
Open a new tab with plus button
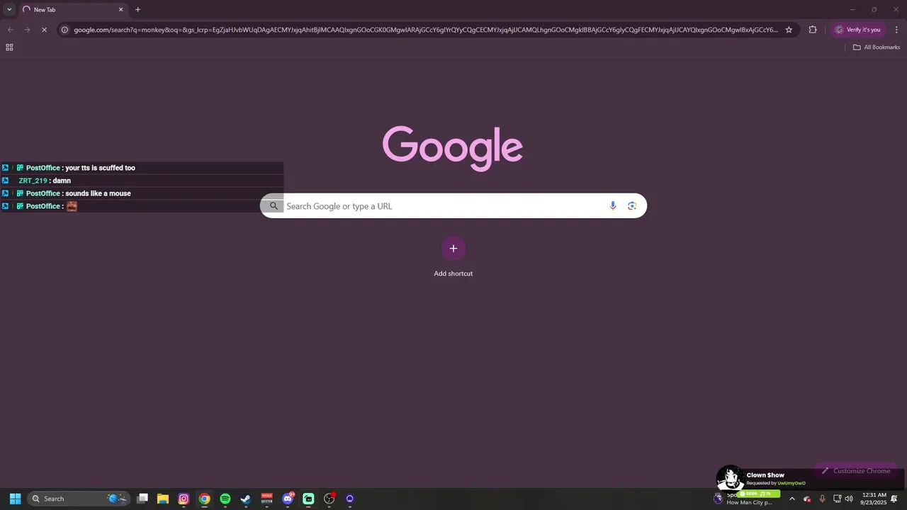137,10
